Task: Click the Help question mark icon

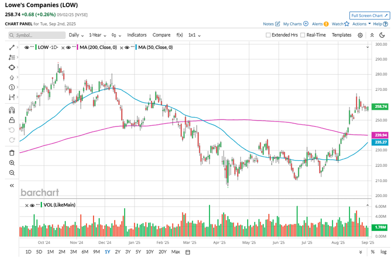Action: 385,24
